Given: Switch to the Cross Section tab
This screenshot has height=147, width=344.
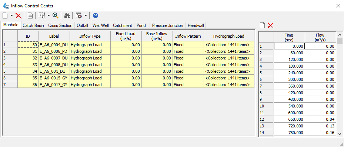Looking at the screenshot, I should 60,25.
